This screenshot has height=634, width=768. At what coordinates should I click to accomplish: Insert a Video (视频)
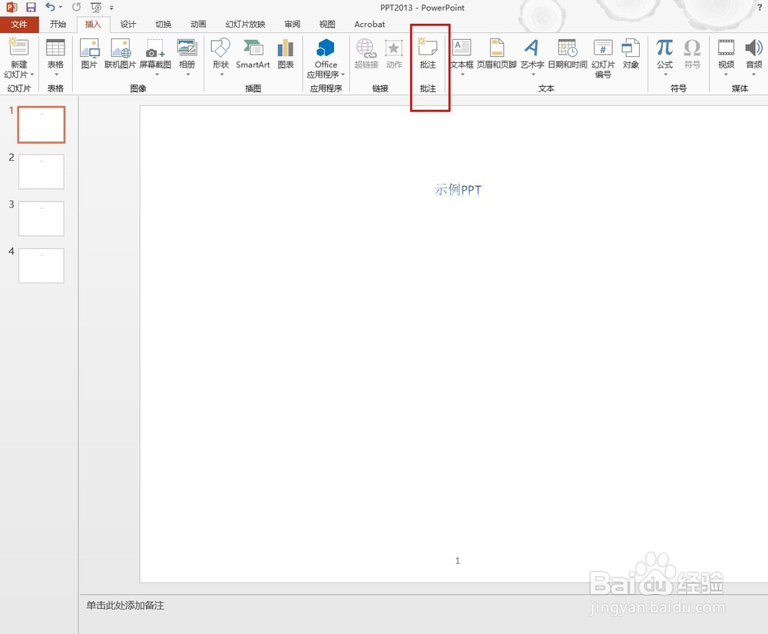[x=726, y=48]
